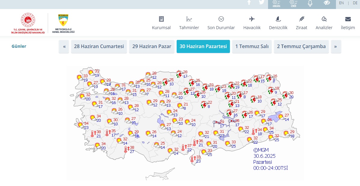
Task: Open the İzmir weather shortcut icon
Action: pos(293,4)
